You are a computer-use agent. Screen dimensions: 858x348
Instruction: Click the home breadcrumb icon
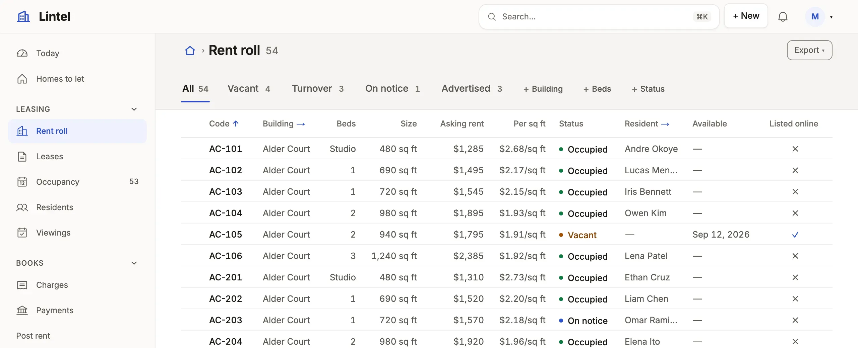click(190, 51)
